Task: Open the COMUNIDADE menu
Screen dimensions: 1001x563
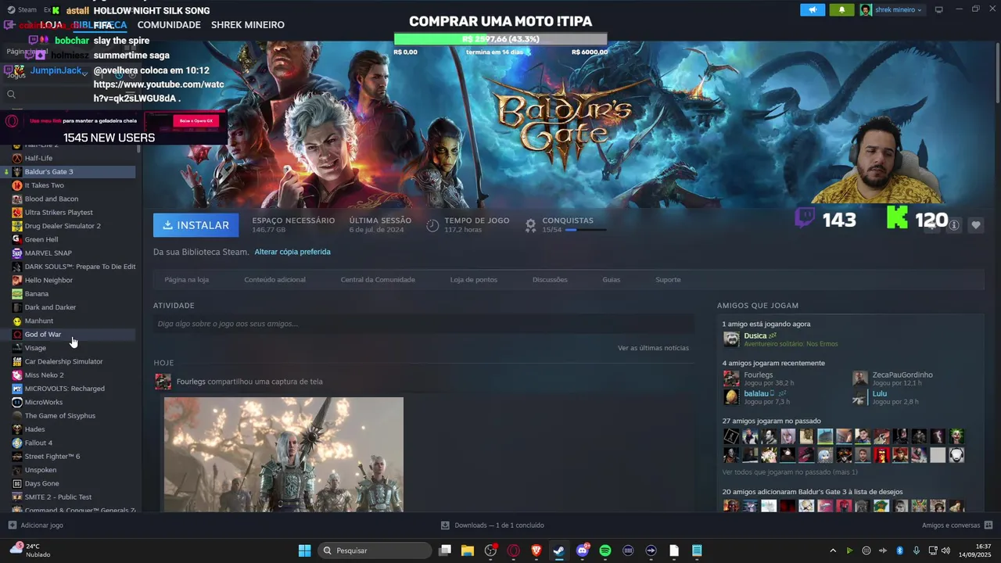Action: [169, 25]
